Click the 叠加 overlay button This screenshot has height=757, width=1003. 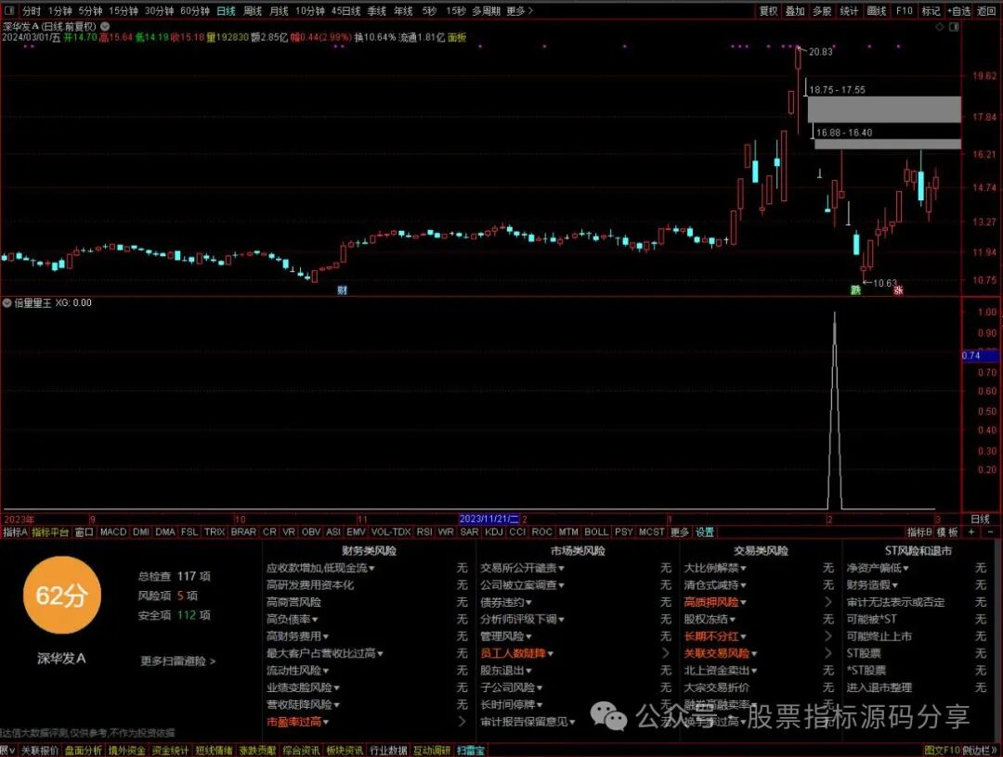794,11
